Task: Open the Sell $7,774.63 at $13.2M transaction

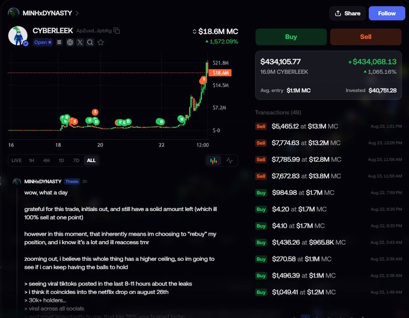Action: click(x=328, y=143)
